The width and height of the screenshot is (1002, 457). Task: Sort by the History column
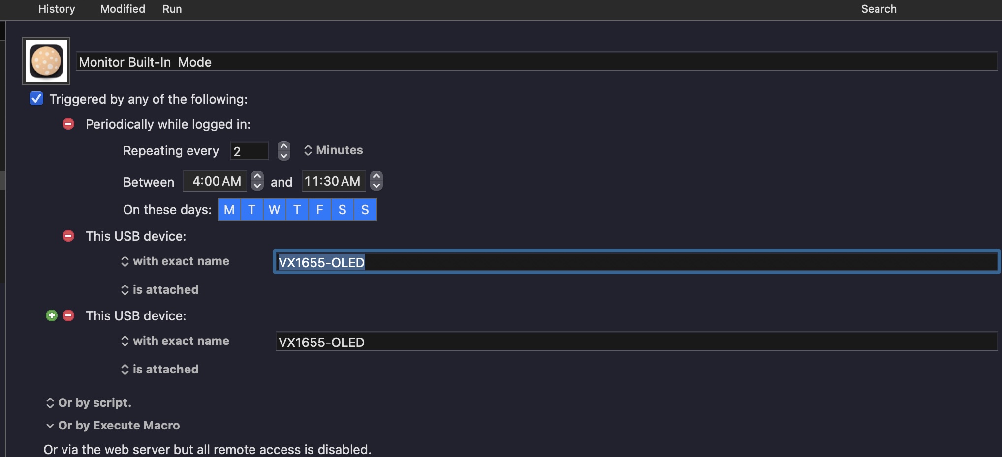coord(57,9)
